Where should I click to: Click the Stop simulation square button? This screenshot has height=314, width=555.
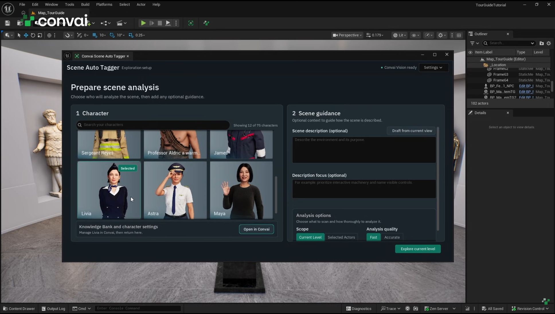click(x=160, y=23)
